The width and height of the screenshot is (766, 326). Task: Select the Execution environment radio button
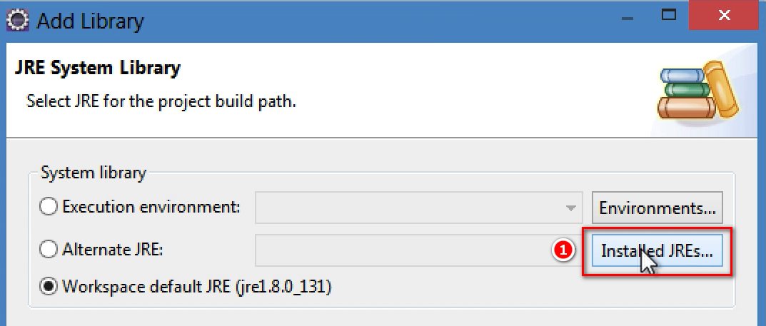49,208
